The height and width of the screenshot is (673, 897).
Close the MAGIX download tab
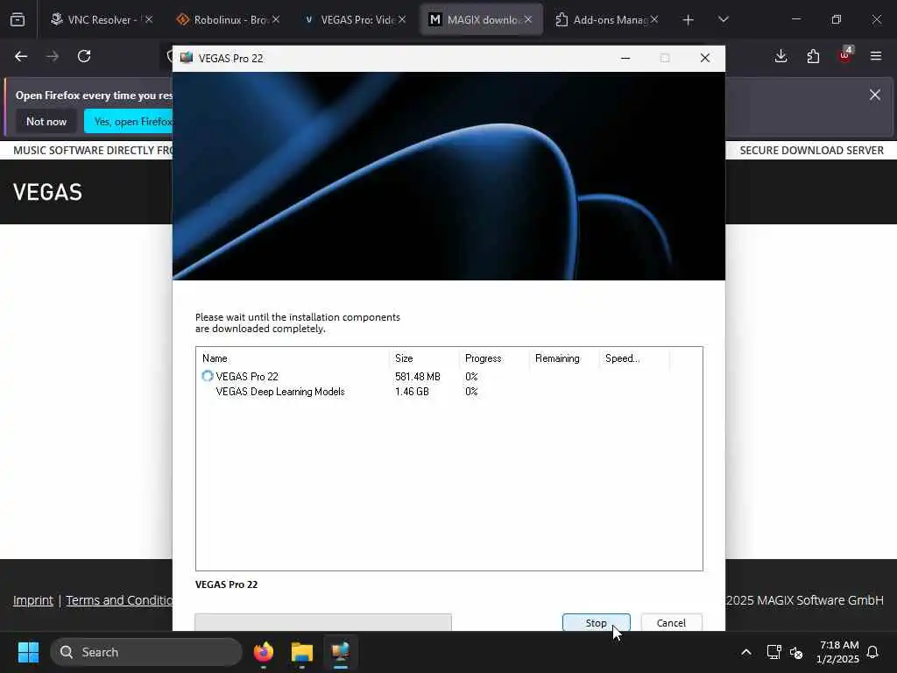528,19
